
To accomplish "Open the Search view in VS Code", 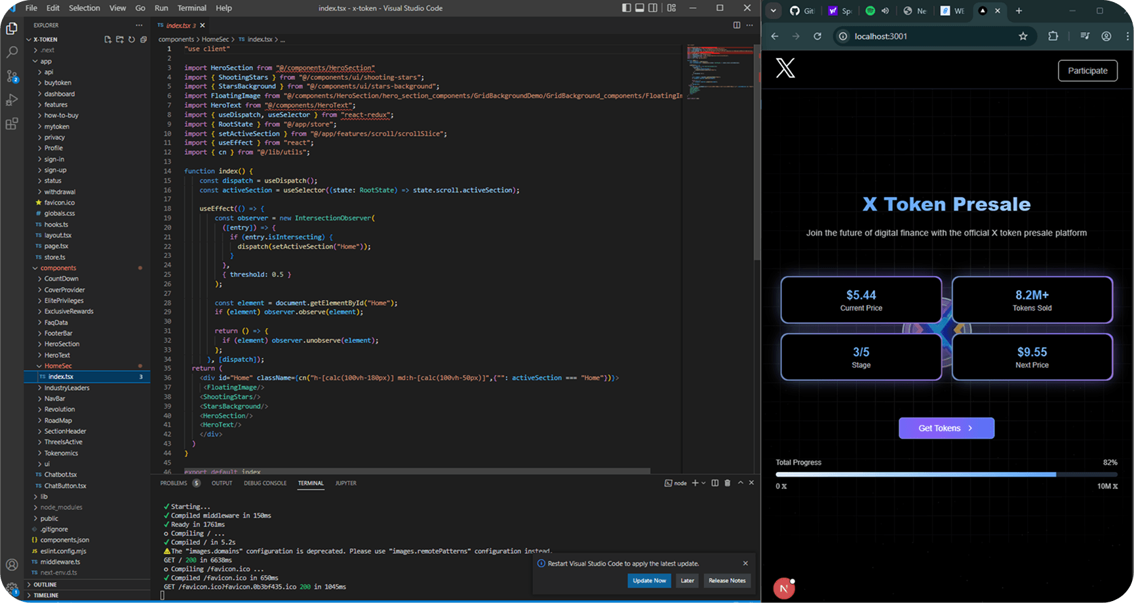I will coord(12,52).
